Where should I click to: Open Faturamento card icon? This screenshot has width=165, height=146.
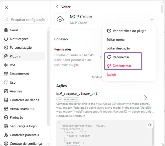pyautogui.click(x=6, y=74)
